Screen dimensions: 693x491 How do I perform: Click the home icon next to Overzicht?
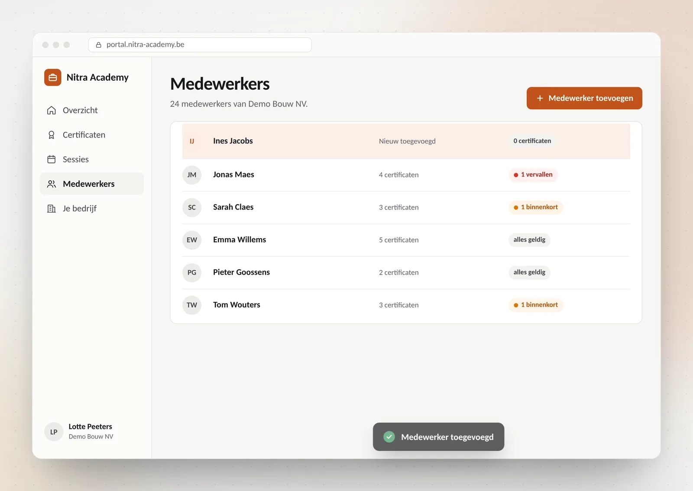tap(52, 110)
